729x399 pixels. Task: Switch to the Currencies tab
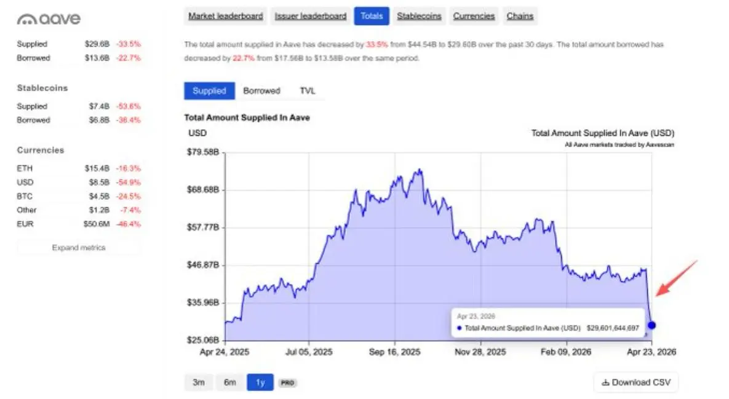click(474, 16)
